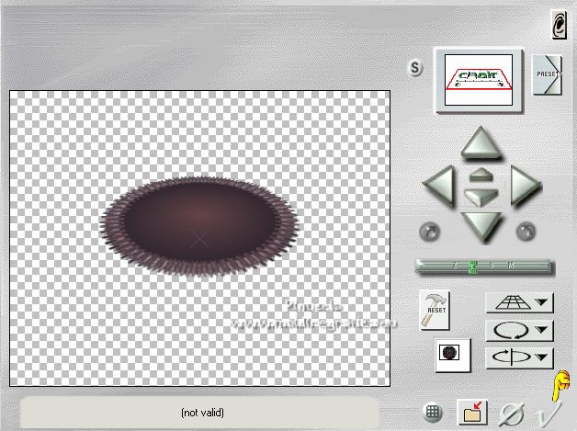Open the Presets panel
This screenshot has height=431, width=577.
[x=548, y=74]
